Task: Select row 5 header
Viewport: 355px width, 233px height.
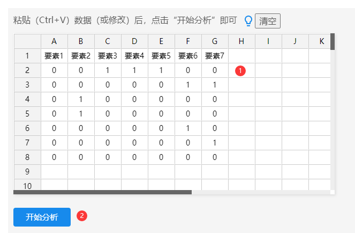Action: click(x=27, y=114)
